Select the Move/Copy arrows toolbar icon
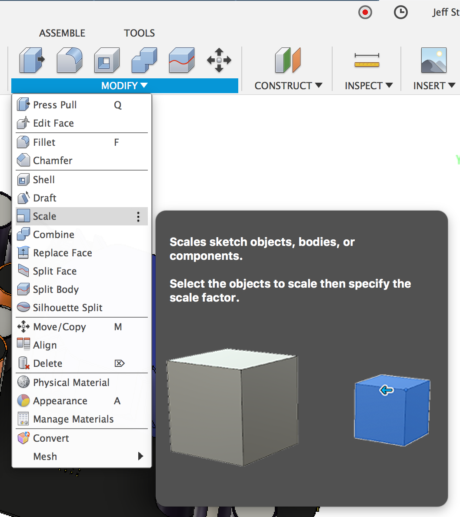This screenshot has width=460, height=517. click(x=219, y=60)
